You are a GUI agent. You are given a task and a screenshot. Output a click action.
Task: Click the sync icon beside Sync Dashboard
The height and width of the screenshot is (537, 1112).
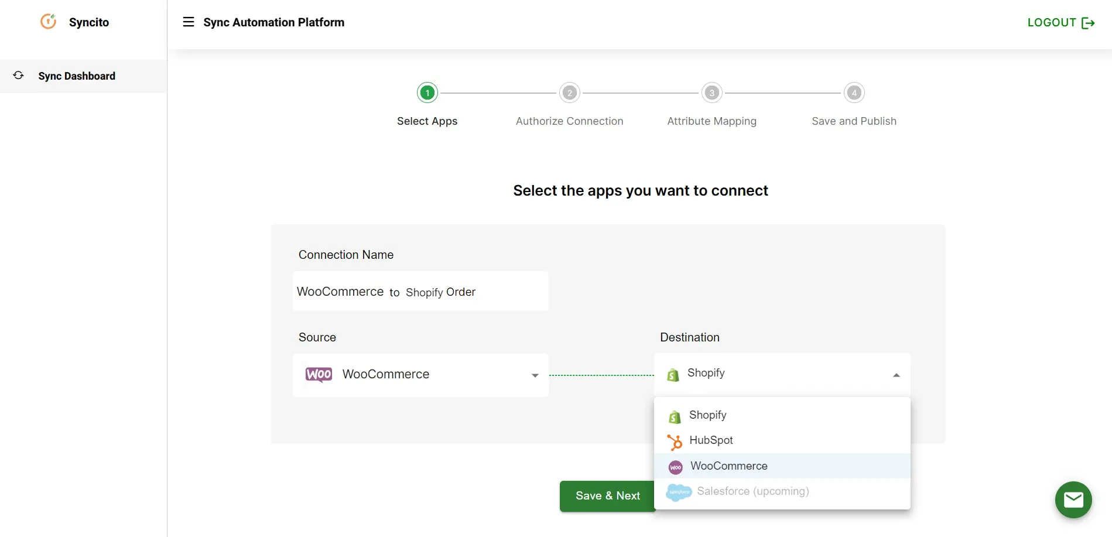tap(18, 76)
